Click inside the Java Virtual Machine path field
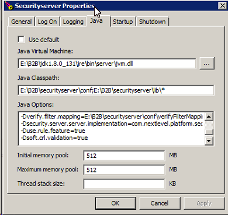This screenshot has height=215, width=228. 107,64
